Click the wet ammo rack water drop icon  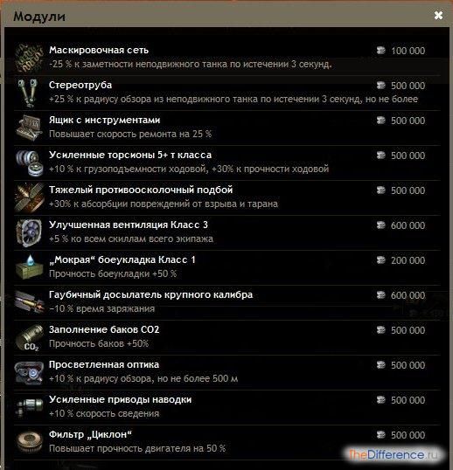(x=29, y=267)
